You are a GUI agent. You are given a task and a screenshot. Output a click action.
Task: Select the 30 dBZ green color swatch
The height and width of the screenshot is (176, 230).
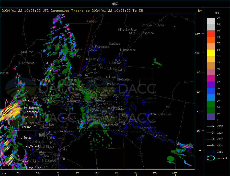point(211,104)
